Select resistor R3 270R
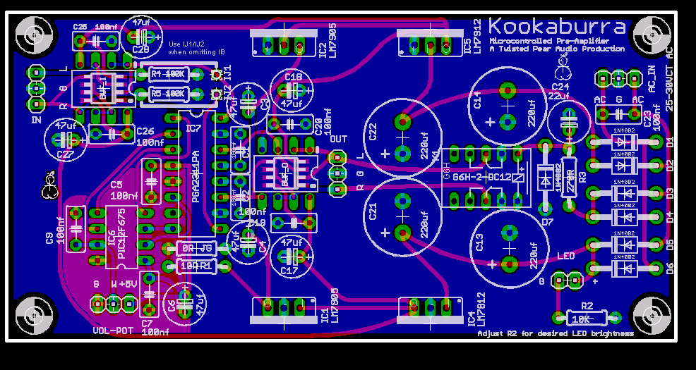Screen dimensions: 696x370 (568, 176)
